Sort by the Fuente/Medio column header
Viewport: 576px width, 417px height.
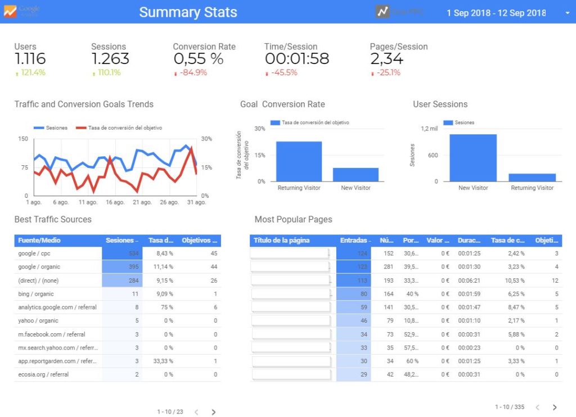39,241
